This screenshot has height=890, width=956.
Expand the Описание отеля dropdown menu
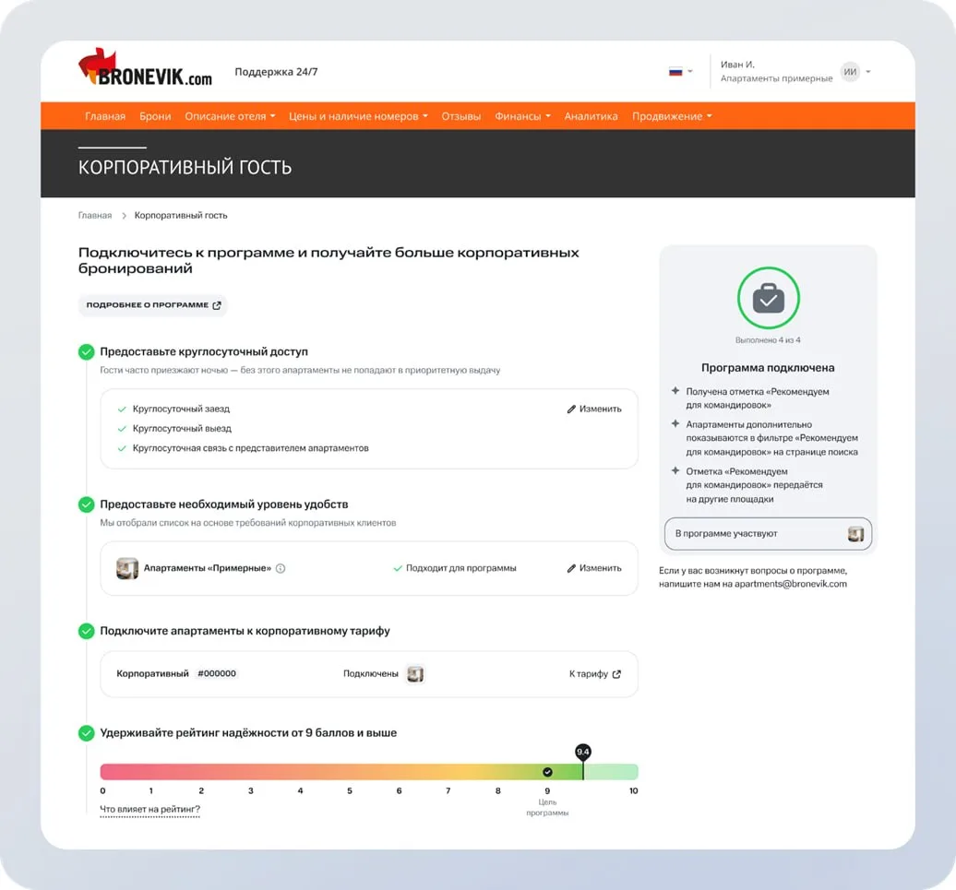pyautogui.click(x=230, y=116)
